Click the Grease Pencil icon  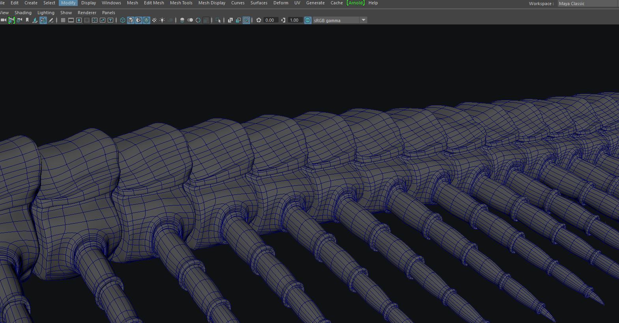[51, 20]
